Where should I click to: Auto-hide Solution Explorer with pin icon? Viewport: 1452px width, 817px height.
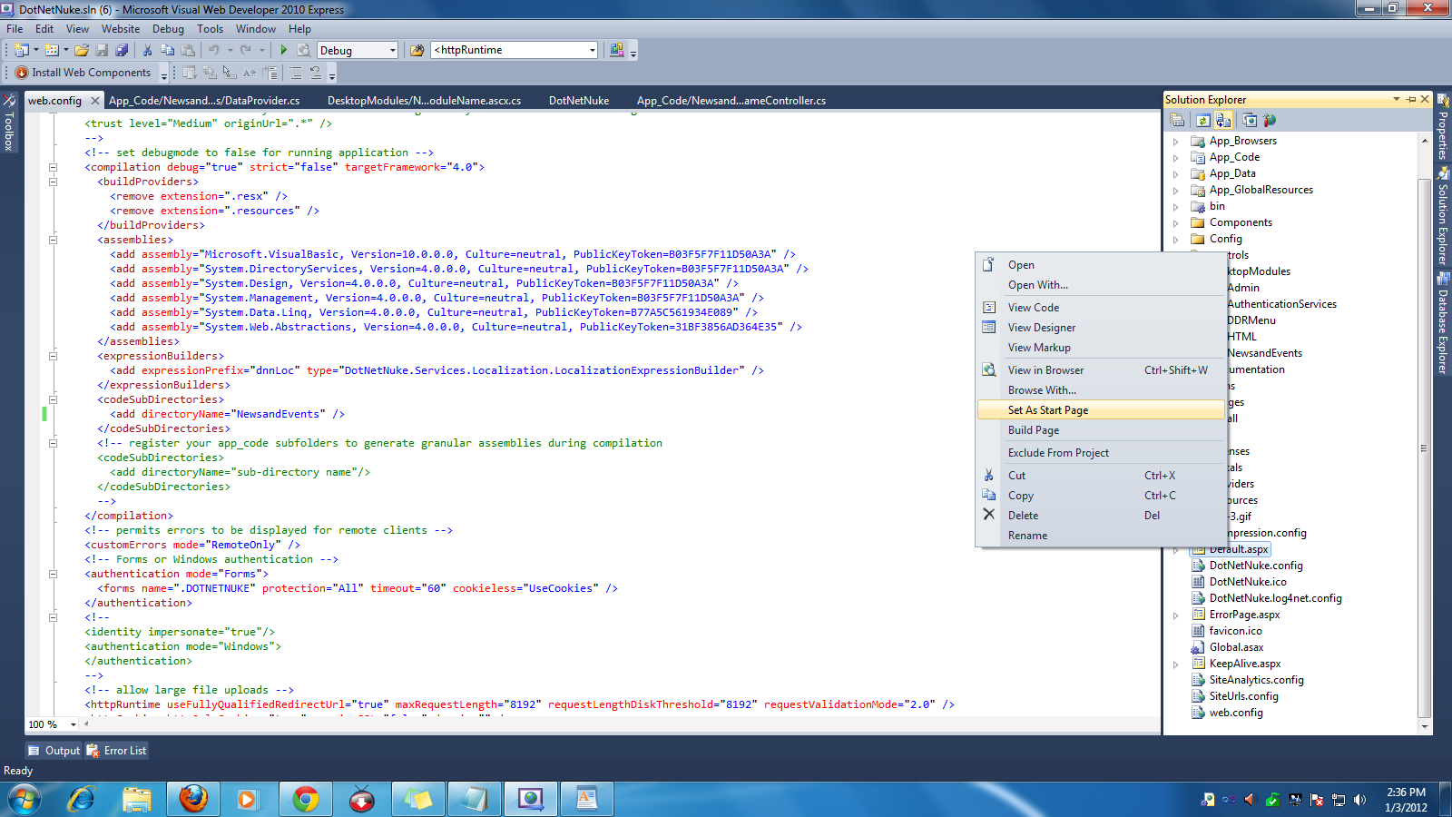[1411, 99]
